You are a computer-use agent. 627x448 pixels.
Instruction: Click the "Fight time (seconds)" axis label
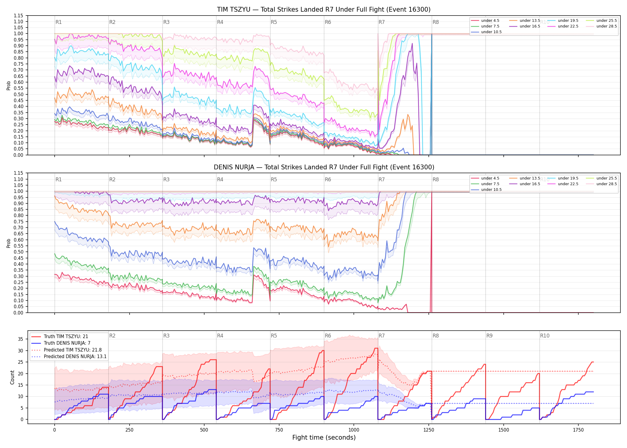click(324, 438)
